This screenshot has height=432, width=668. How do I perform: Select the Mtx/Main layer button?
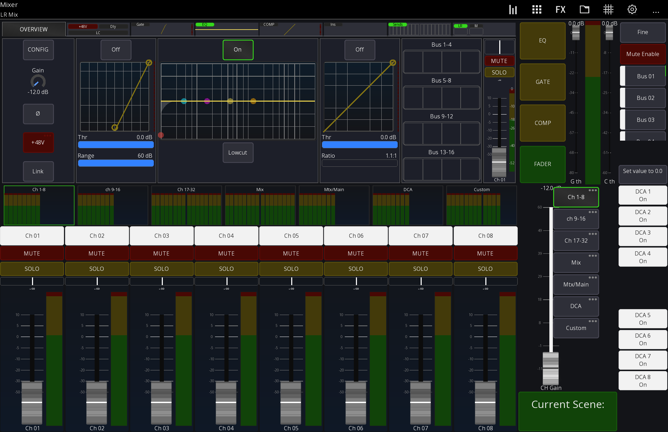pyautogui.click(x=576, y=284)
